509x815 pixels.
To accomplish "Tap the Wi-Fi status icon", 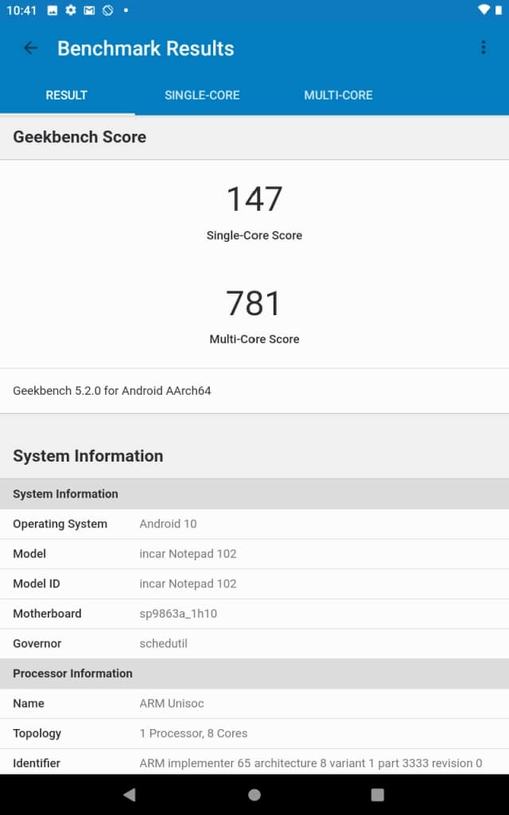I will (x=484, y=10).
